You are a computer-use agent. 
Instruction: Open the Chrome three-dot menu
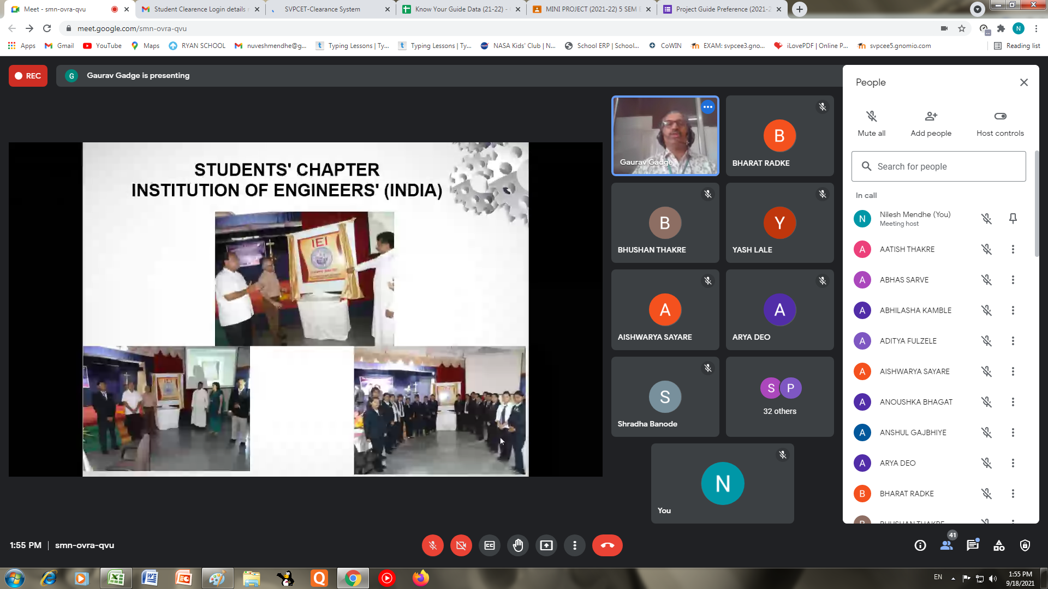(x=1036, y=28)
